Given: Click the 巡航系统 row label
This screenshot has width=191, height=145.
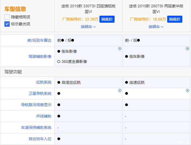Looking at the screenshot, I should 44,82.
